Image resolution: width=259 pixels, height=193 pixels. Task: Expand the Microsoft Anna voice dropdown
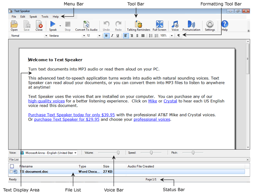tap(75, 153)
